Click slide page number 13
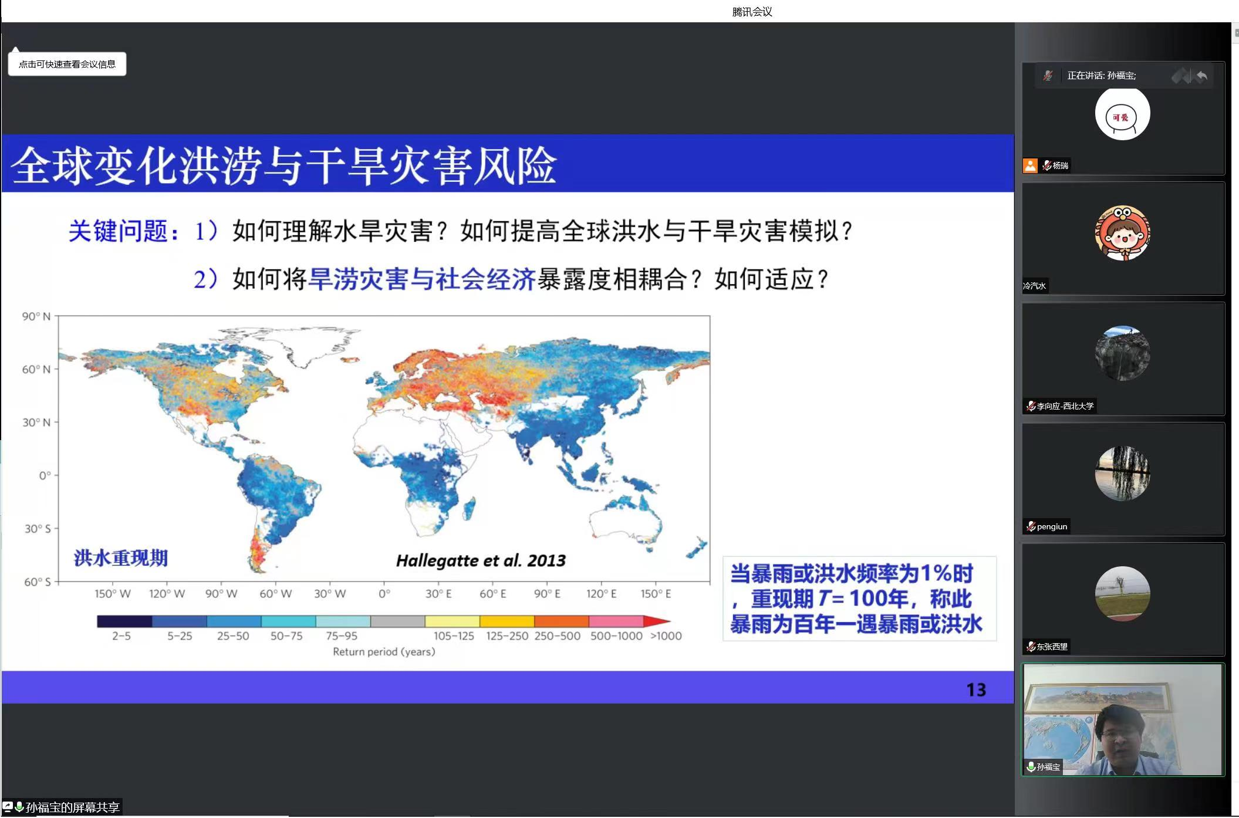Image resolution: width=1239 pixels, height=818 pixels. tap(976, 689)
